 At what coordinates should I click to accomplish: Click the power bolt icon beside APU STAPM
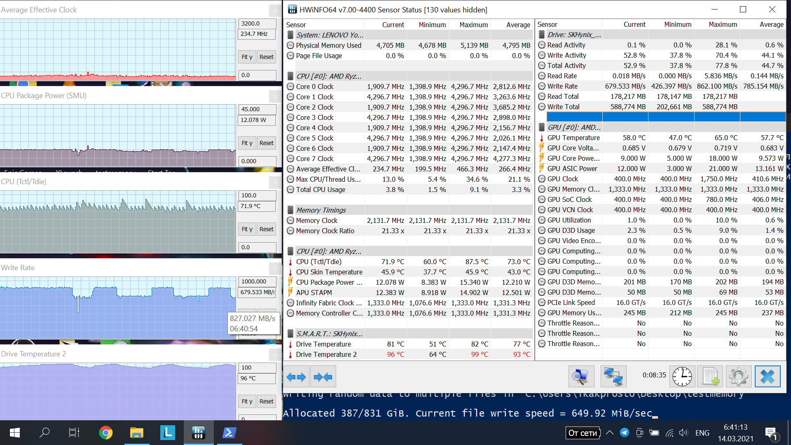(290, 293)
